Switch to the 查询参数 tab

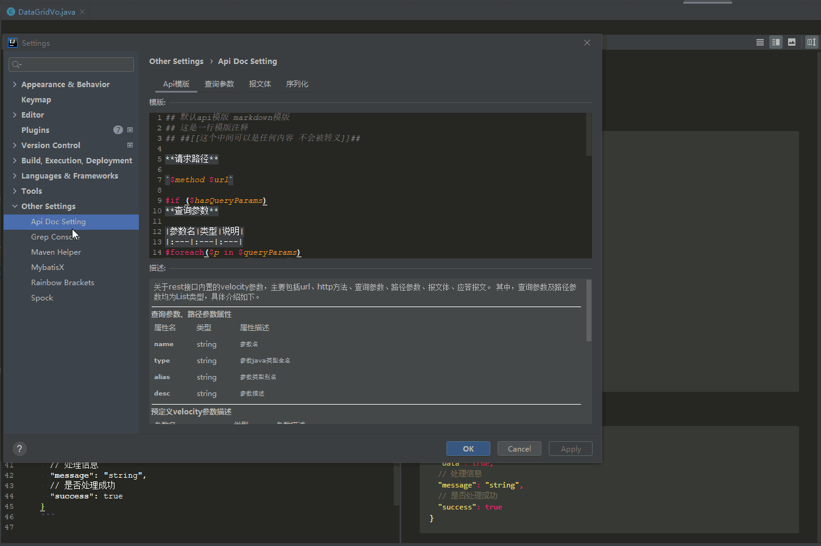(219, 84)
